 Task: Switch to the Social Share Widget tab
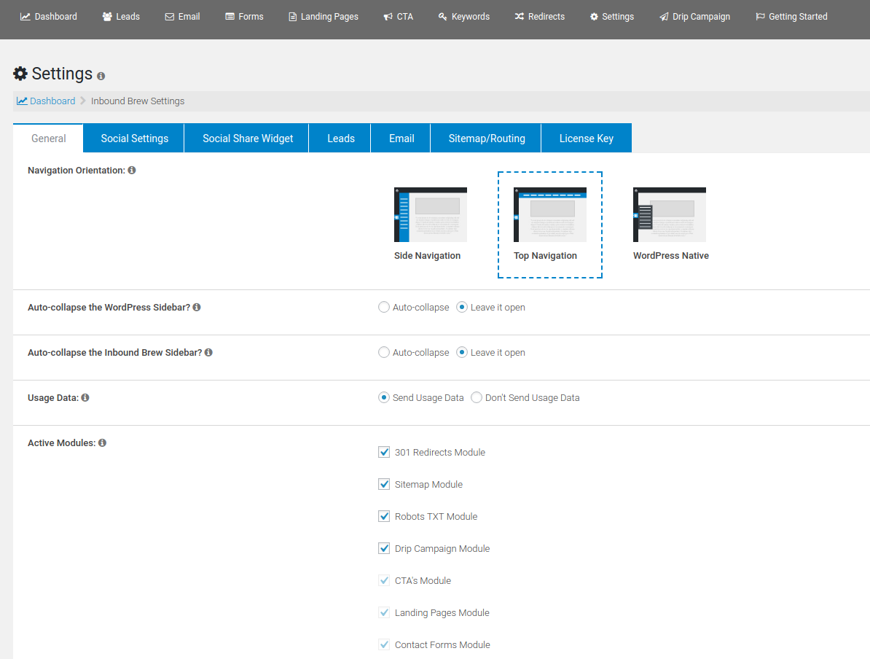pyautogui.click(x=248, y=138)
